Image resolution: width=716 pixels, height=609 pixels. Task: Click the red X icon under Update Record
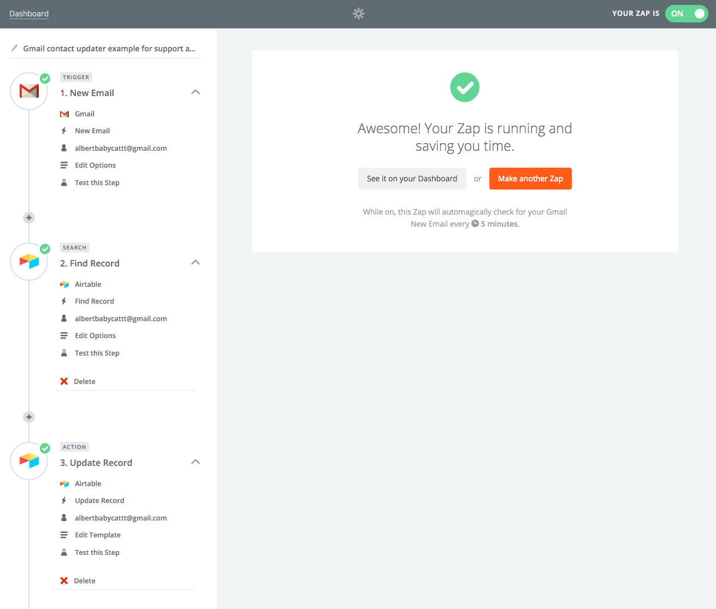[64, 581]
